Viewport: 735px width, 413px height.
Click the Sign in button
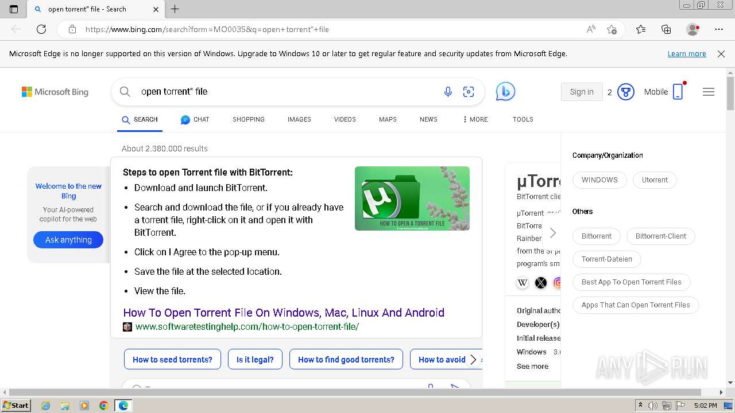[582, 92]
